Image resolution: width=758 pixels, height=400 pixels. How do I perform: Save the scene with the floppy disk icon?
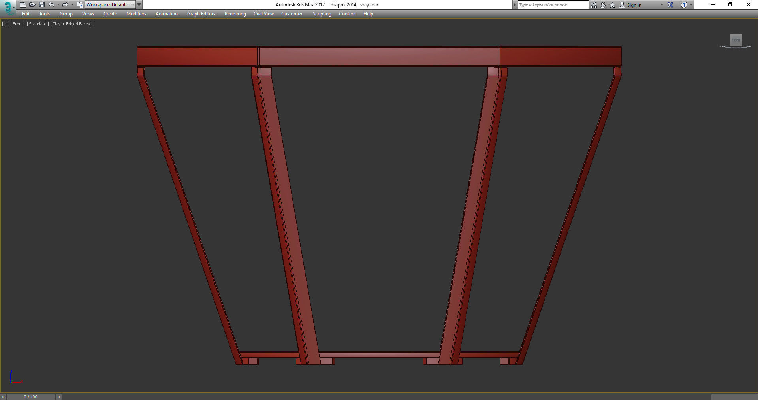coord(41,5)
